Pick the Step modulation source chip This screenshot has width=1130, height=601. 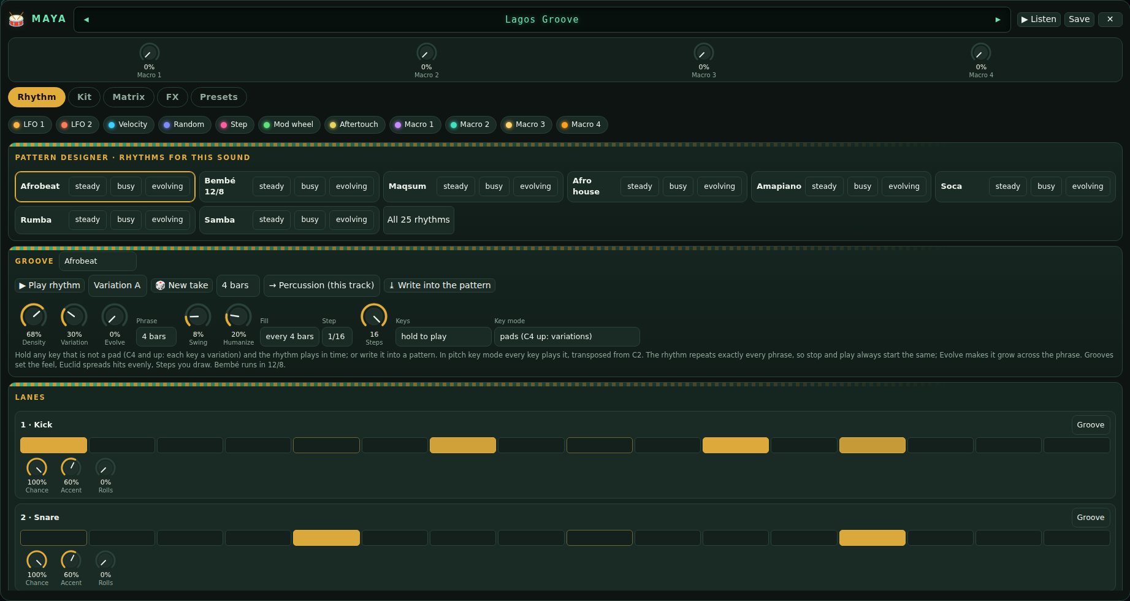pos(235,124)
